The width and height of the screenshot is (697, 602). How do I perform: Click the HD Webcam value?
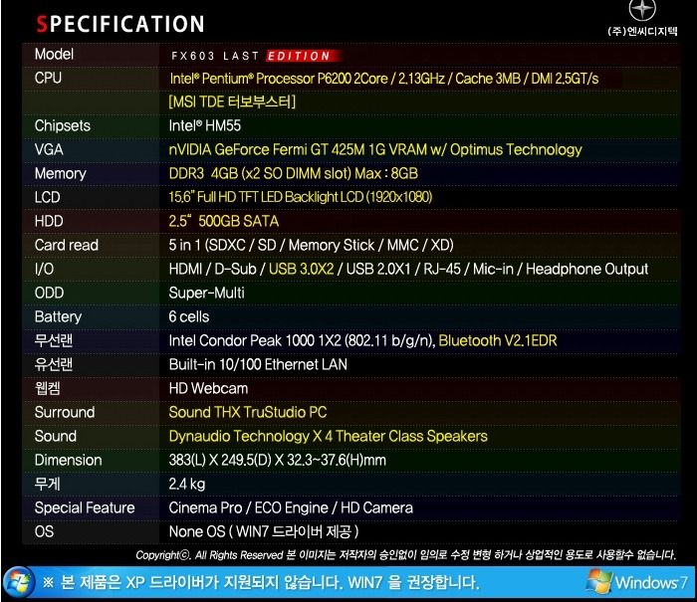tap(208, 389)
